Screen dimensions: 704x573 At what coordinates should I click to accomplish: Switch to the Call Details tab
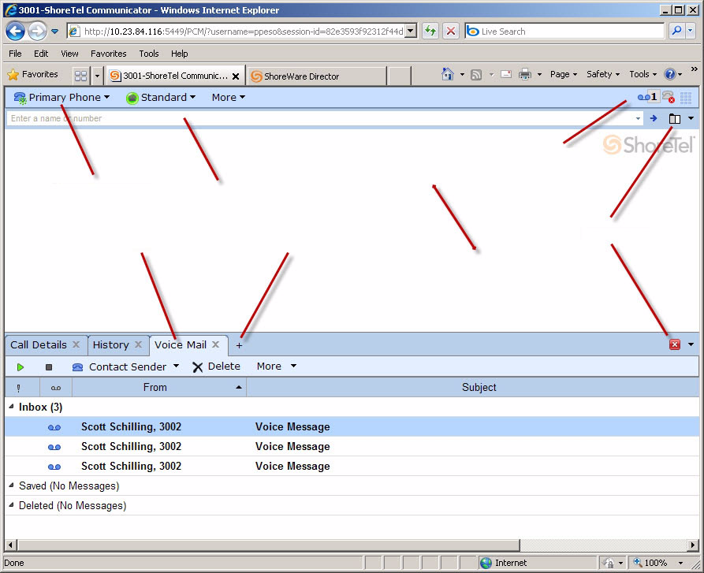coord(39,344)
